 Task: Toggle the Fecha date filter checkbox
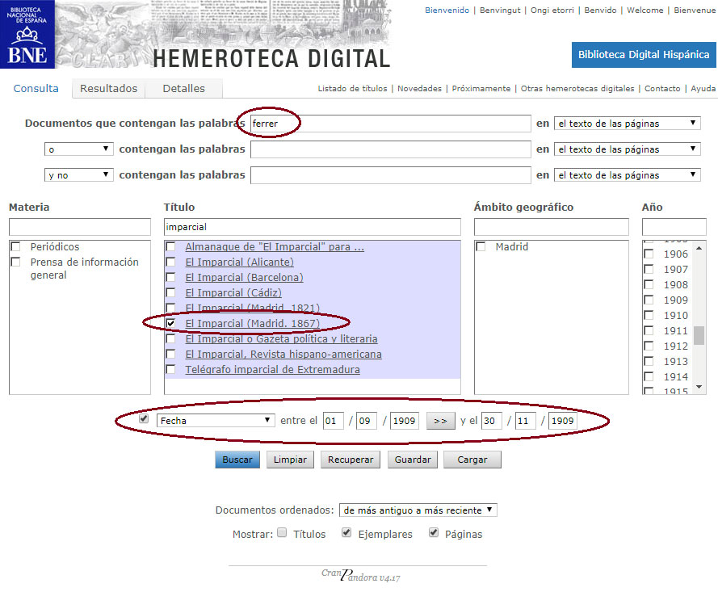click(144, 419)
